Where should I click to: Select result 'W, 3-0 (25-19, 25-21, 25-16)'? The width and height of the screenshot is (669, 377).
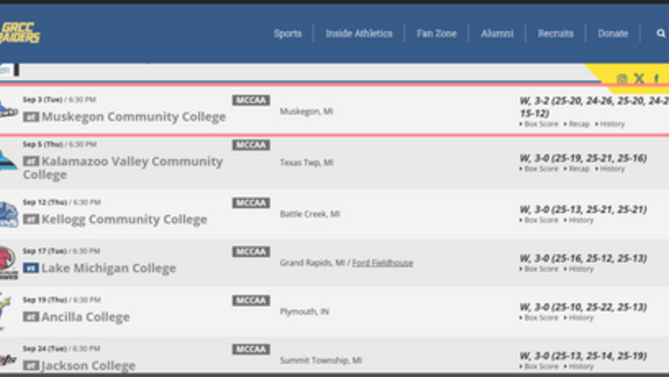click(x=583, y=159)
